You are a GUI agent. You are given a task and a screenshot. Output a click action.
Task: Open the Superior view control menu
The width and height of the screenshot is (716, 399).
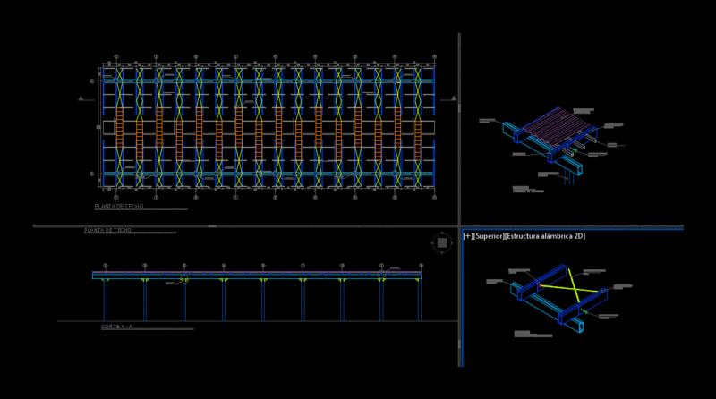(487, 236)
